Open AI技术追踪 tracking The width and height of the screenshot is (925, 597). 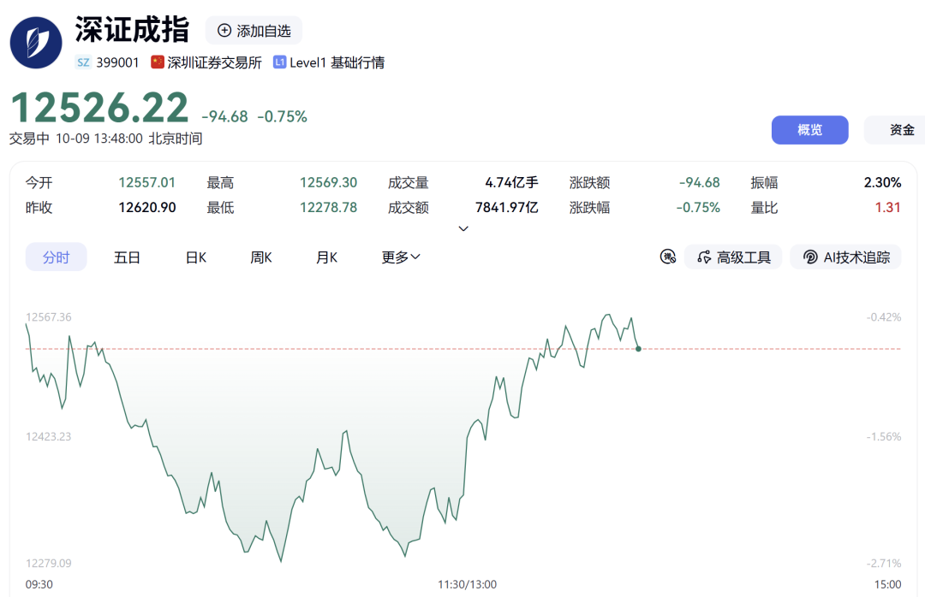click(x=846, y=257)
